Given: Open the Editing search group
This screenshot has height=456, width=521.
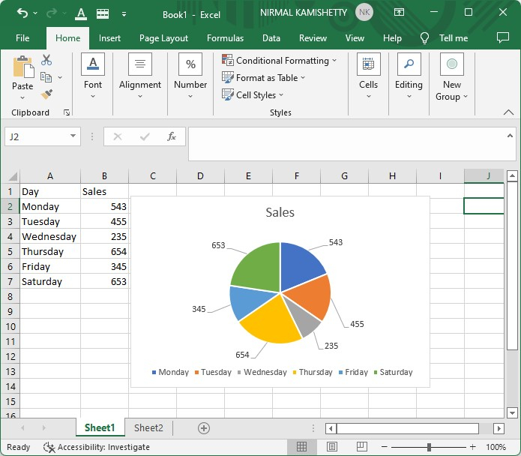Looking at the screenshot, I should coord(409,77).
